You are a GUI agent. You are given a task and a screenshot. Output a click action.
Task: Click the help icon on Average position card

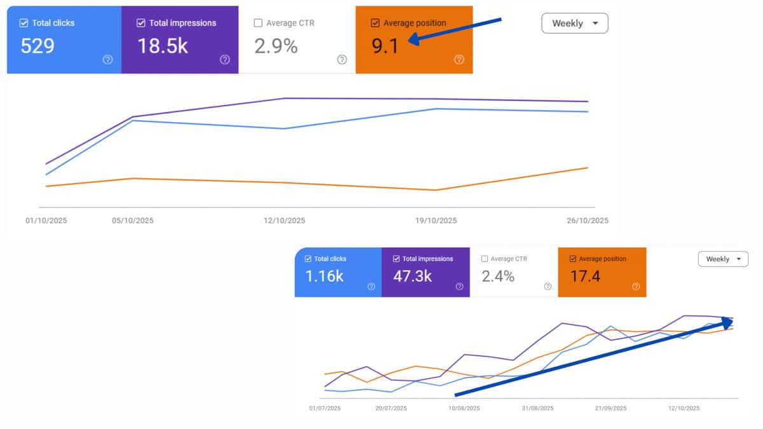[x=459, y=60]
